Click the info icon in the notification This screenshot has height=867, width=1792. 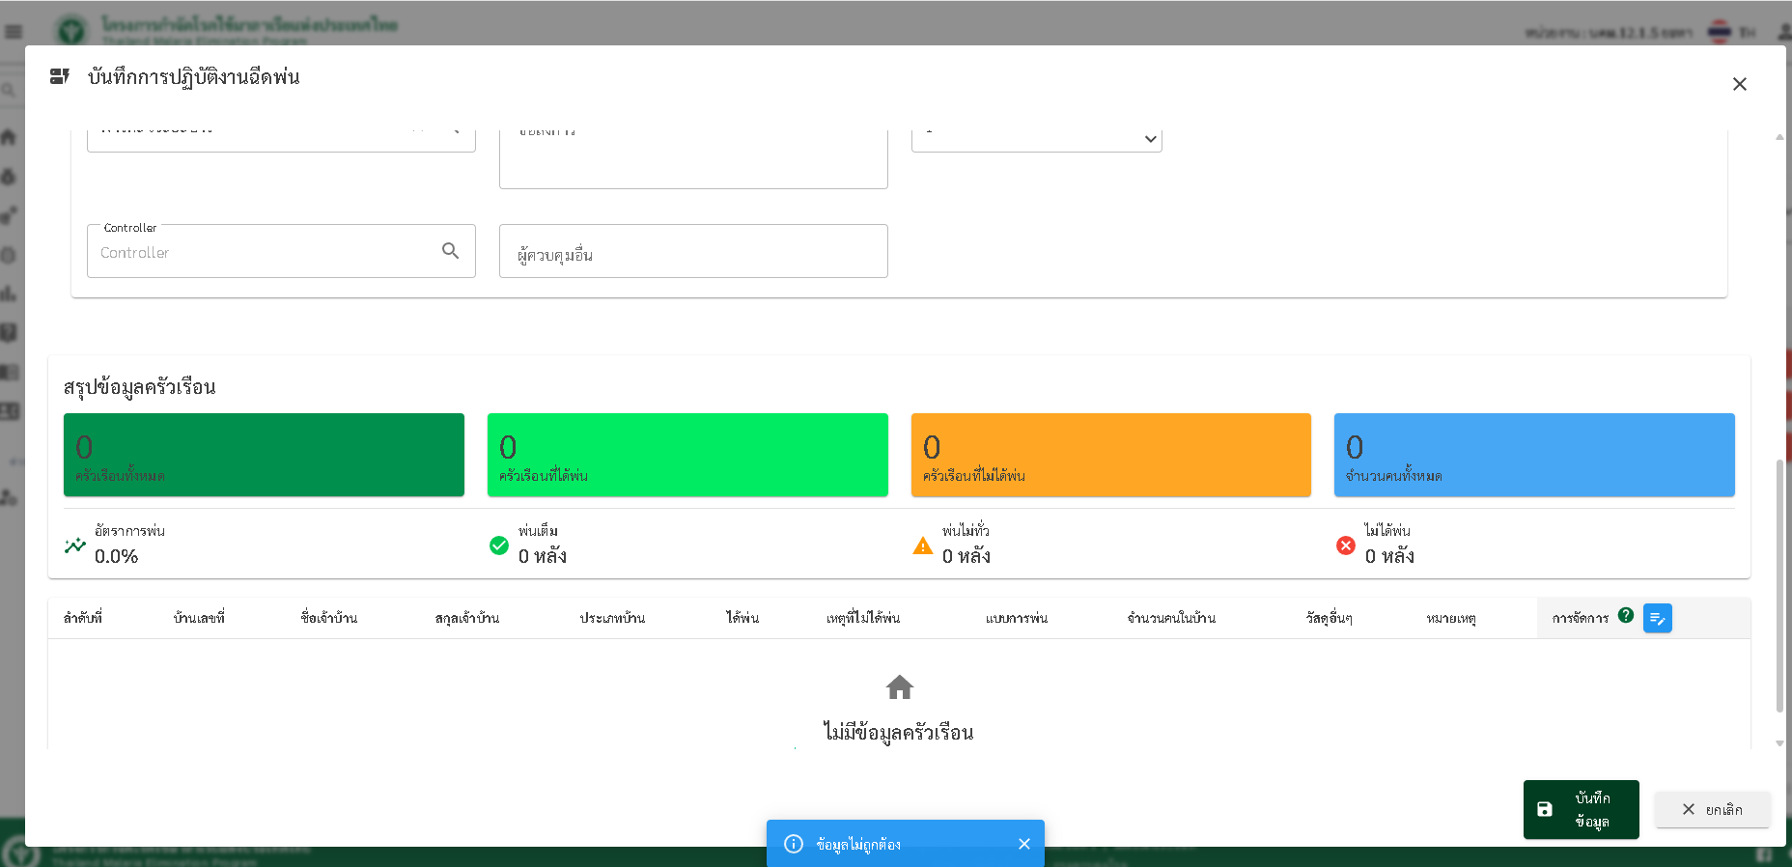(794, 844)
